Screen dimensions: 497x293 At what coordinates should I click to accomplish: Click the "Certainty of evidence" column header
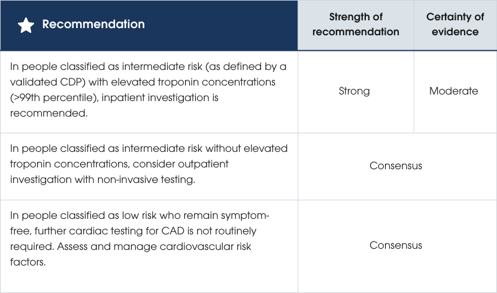455,25
